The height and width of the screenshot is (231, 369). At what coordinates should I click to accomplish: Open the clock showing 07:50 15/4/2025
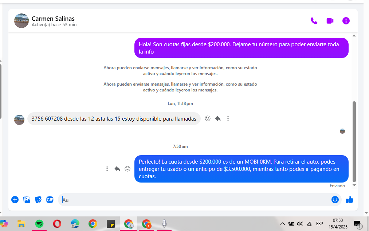click(338, 224)
